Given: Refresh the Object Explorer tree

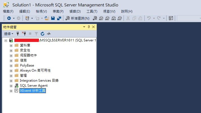Looking at the screenshot, I should (43, 34).
